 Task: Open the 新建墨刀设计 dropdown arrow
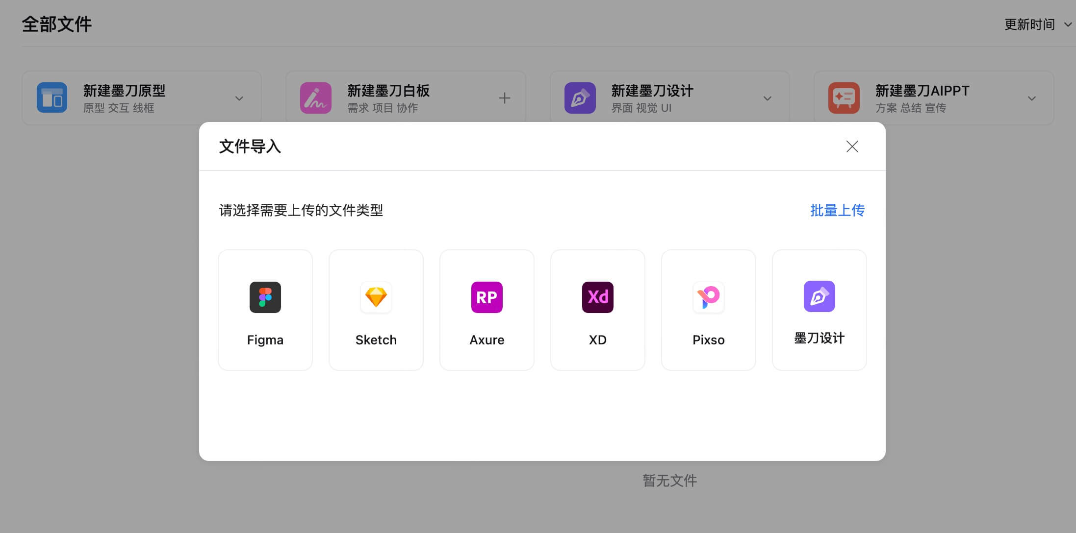click(767, 98)
